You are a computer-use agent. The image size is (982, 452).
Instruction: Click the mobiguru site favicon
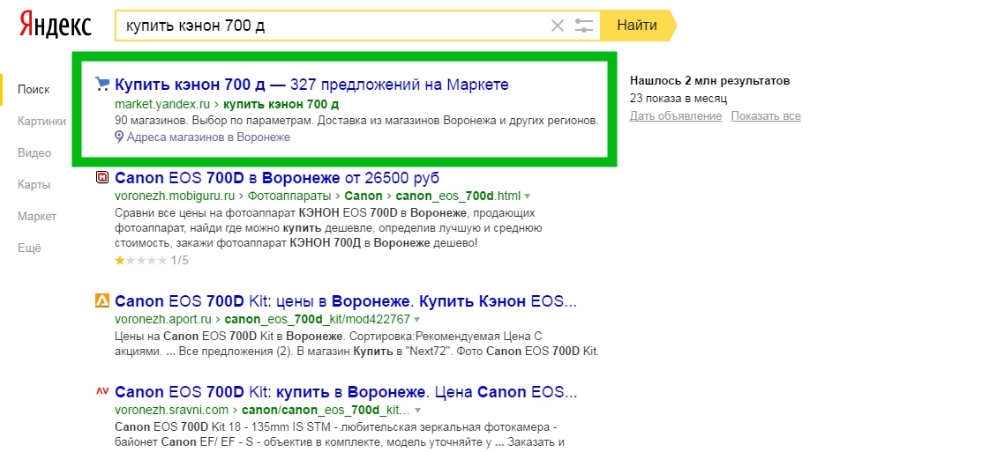click(102, 178)
